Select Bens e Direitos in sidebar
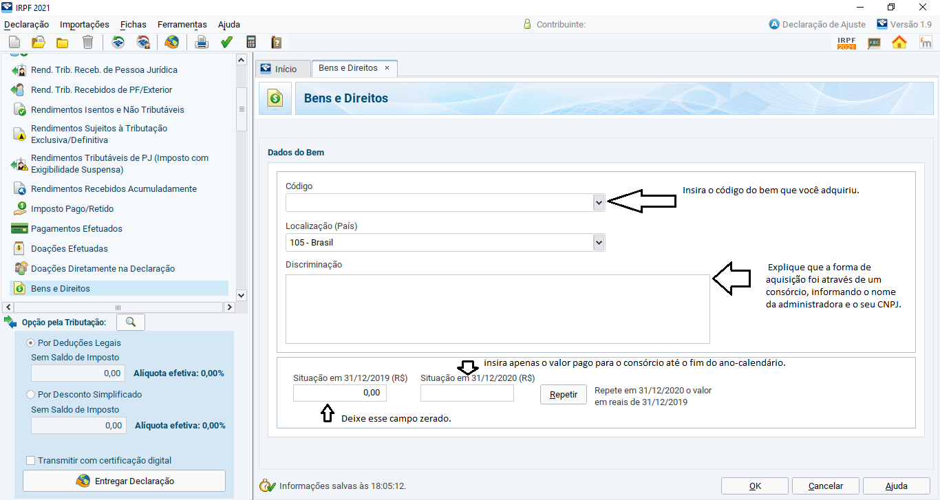This screenshot has height=500, width=940. pyautogui.click(x=119, y=289)
